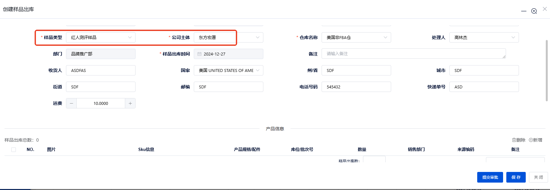The height and width of the screenshot is (190, 550).
Task: Close the dialog with the X icon
Action: [x=545, y=9]
